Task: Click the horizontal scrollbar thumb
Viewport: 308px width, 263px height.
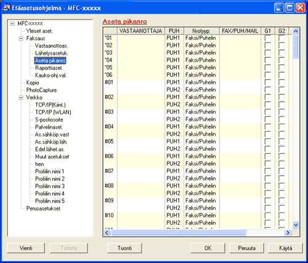Action: pyautogui.click(x=178, y=233)
